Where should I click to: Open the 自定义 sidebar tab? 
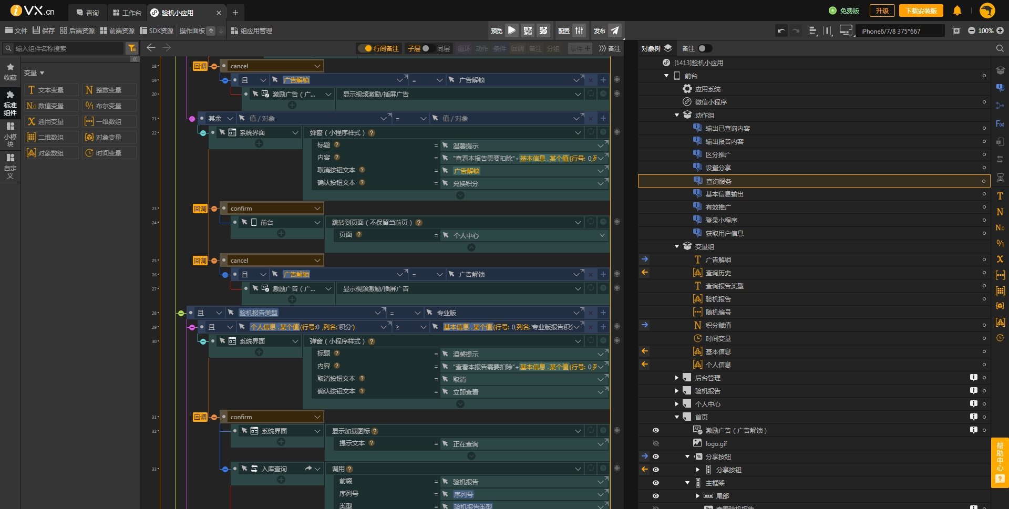point(10,165)
